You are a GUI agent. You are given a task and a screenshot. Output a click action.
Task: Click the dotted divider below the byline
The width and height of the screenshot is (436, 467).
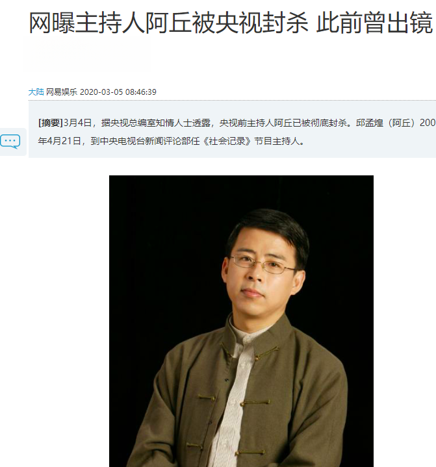(x=232, y=101)
